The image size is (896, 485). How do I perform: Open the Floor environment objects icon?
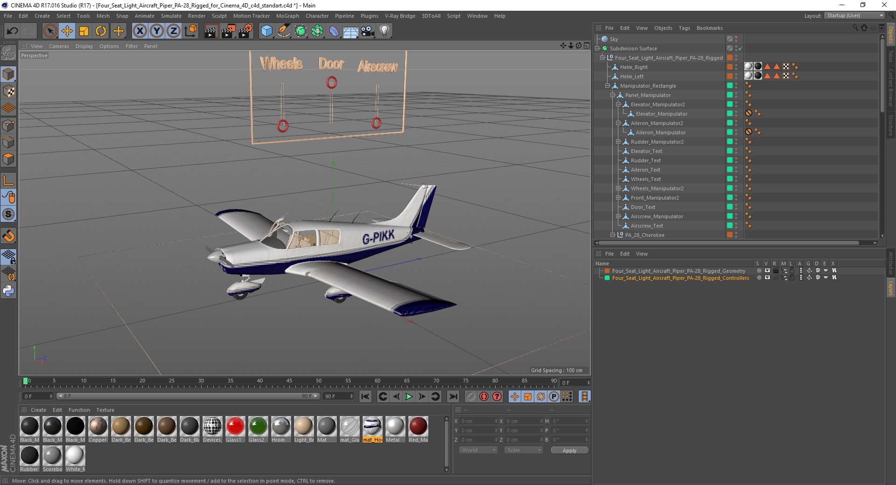[x=351, y=31]
